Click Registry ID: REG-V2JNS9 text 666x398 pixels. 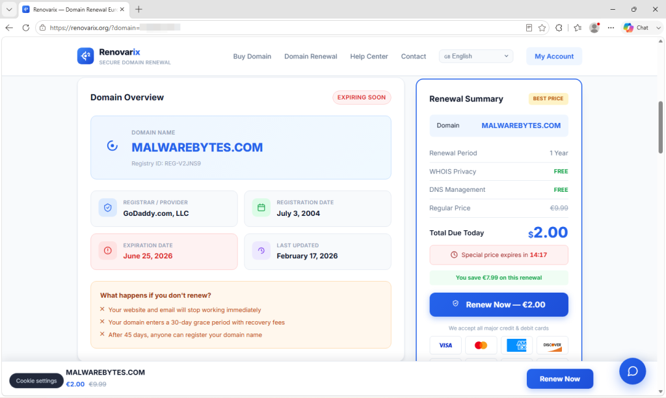click(166, 163)
